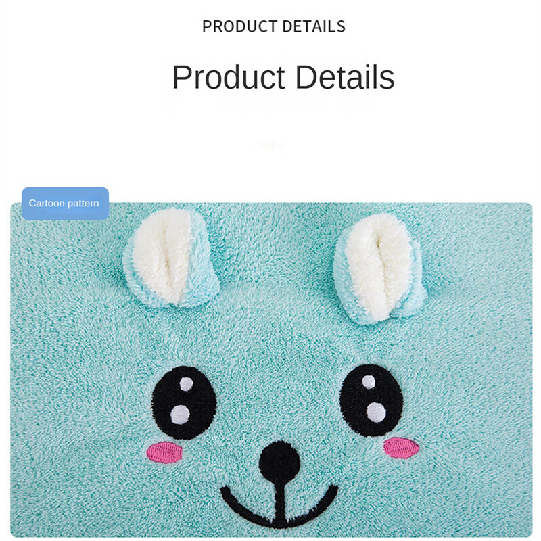Click the word "Product" in large title
This screenshot has height=541, width=541.
(x=229, y=77)
